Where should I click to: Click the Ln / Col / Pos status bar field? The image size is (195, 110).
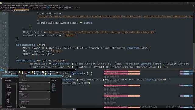[149, 107]
